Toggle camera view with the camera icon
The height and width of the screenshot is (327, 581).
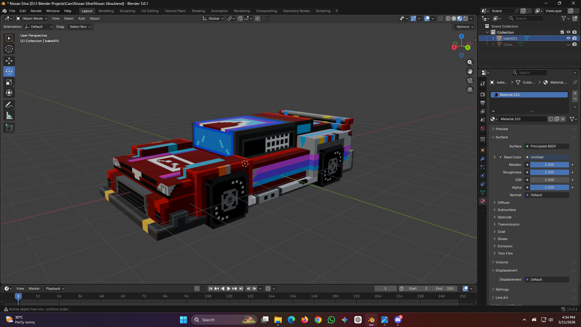coord(470,81)
